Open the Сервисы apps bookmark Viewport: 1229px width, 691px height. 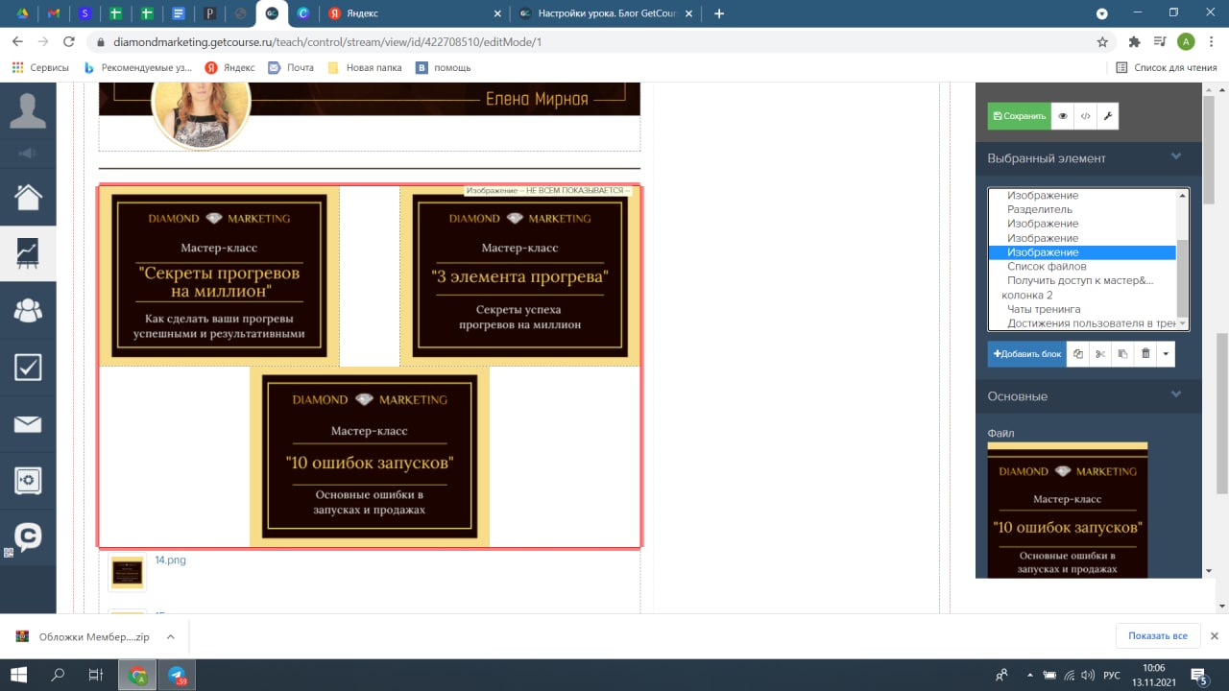pos(39,67)
